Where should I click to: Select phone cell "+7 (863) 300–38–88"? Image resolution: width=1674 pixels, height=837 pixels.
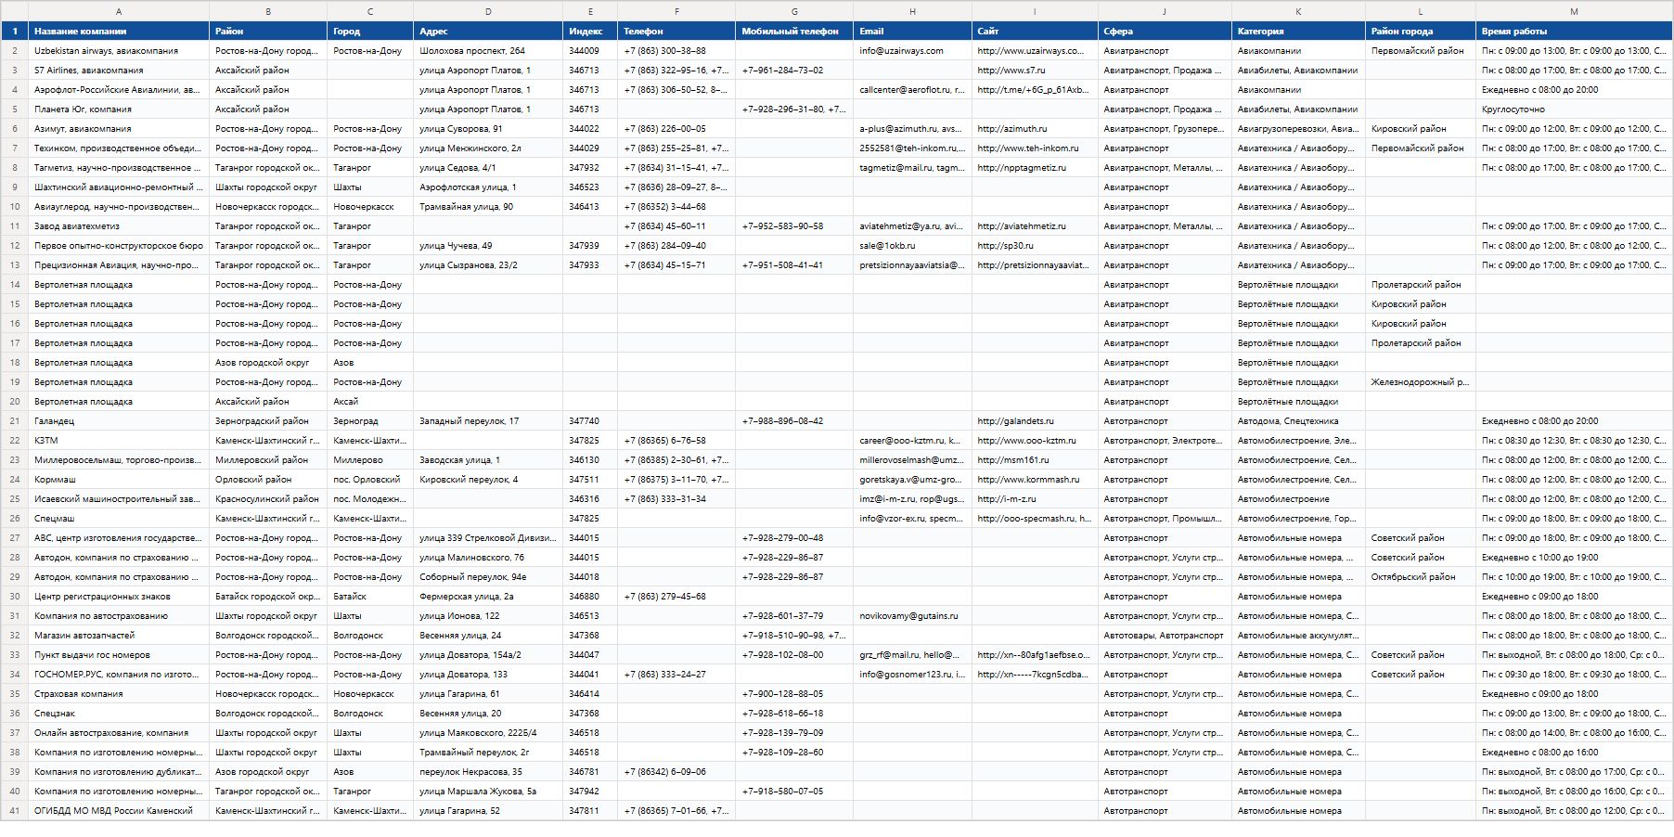(676, 51)
